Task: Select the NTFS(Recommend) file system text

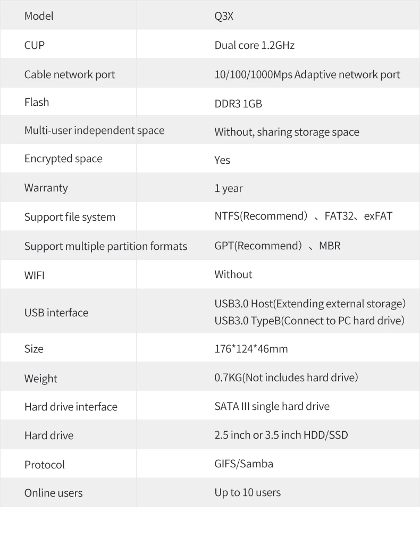Action: pyautogui.click(x=261, y=216)
